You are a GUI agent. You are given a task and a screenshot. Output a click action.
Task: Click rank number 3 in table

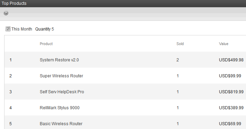10,92
